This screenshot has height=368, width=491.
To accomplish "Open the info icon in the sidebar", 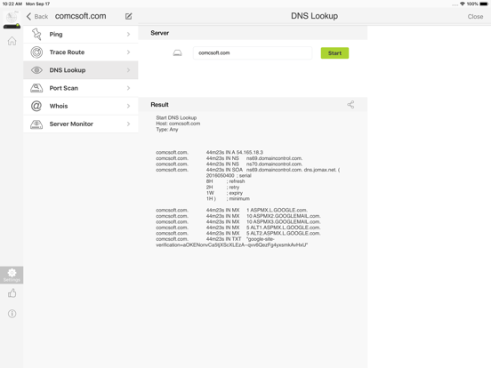I will (x=12, y=314).
